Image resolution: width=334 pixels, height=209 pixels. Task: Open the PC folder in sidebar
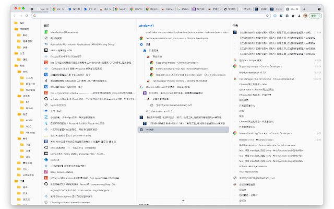(x=25, y=102)
